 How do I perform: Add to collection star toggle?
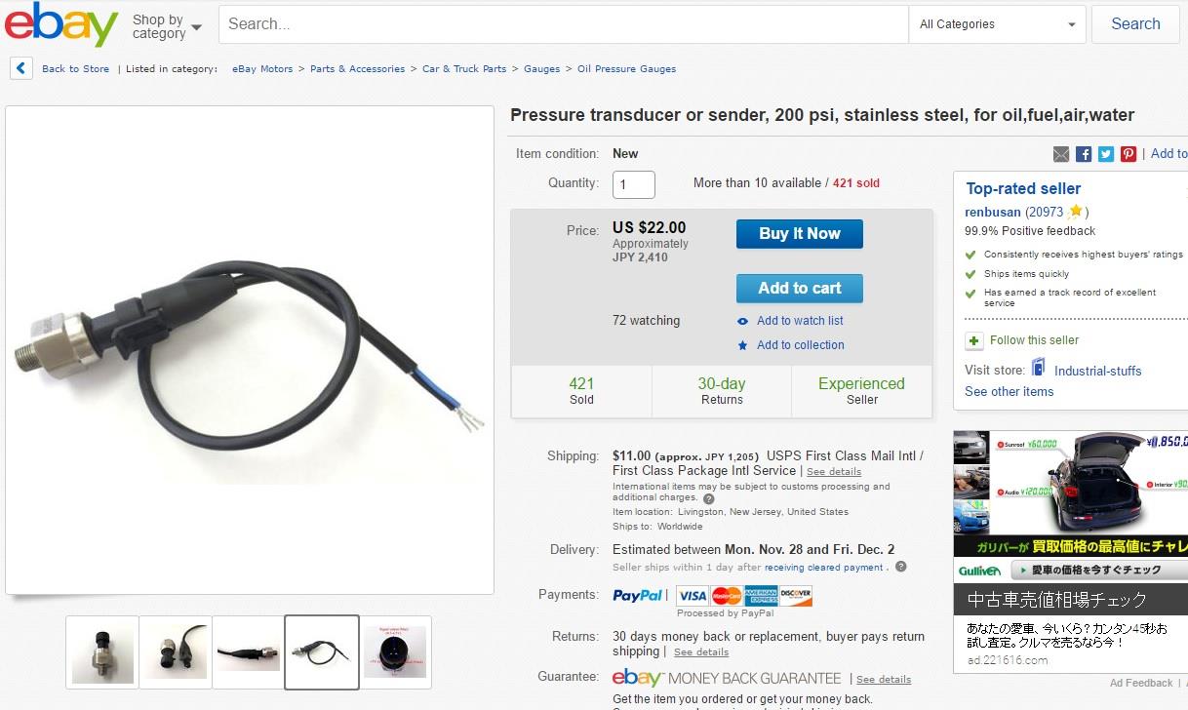(x=743, y=345)
